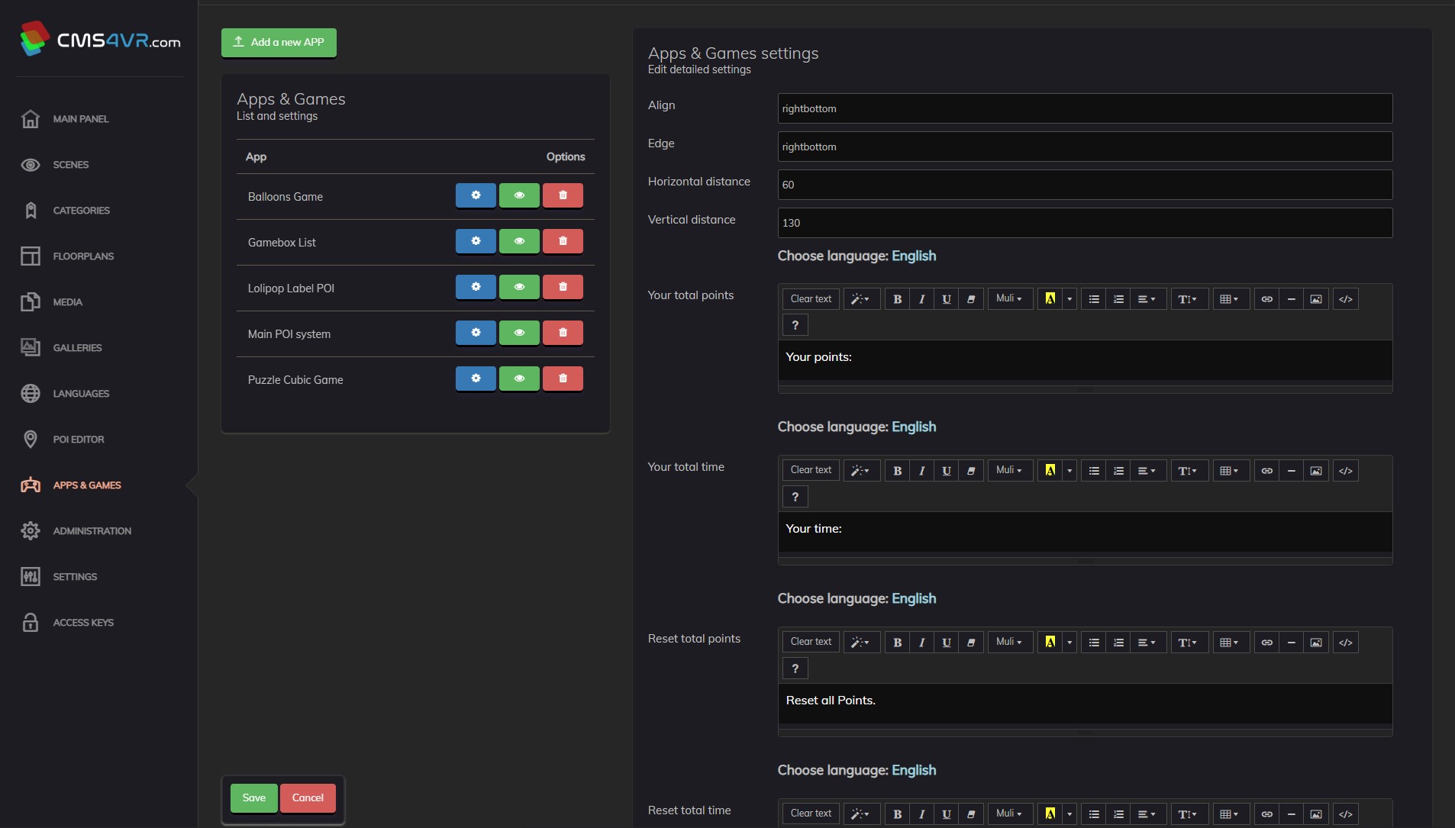Open Administration from the sidebar

92,531
